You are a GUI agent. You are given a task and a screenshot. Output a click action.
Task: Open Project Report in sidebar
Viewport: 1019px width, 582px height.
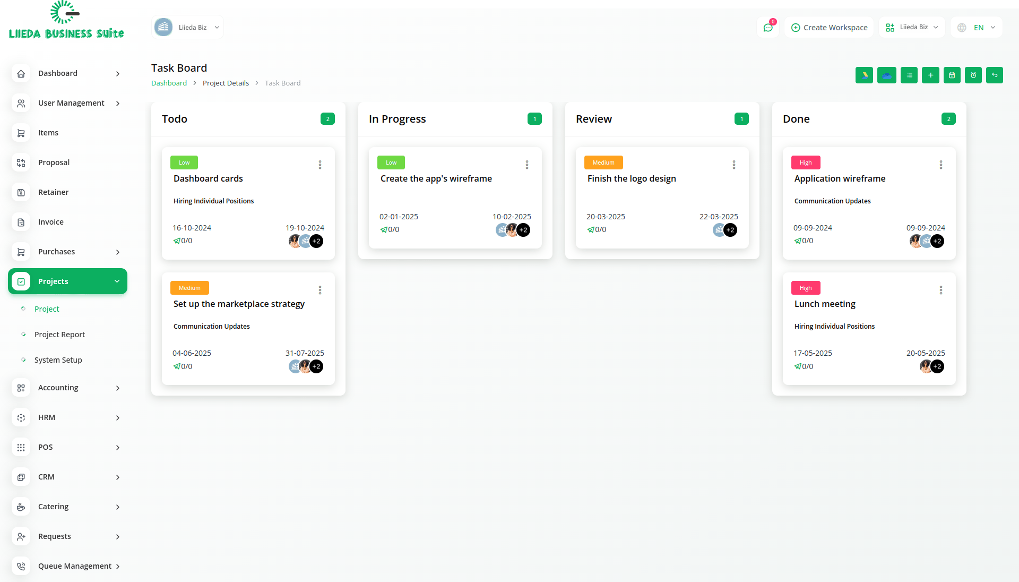(x=59, y=335)
